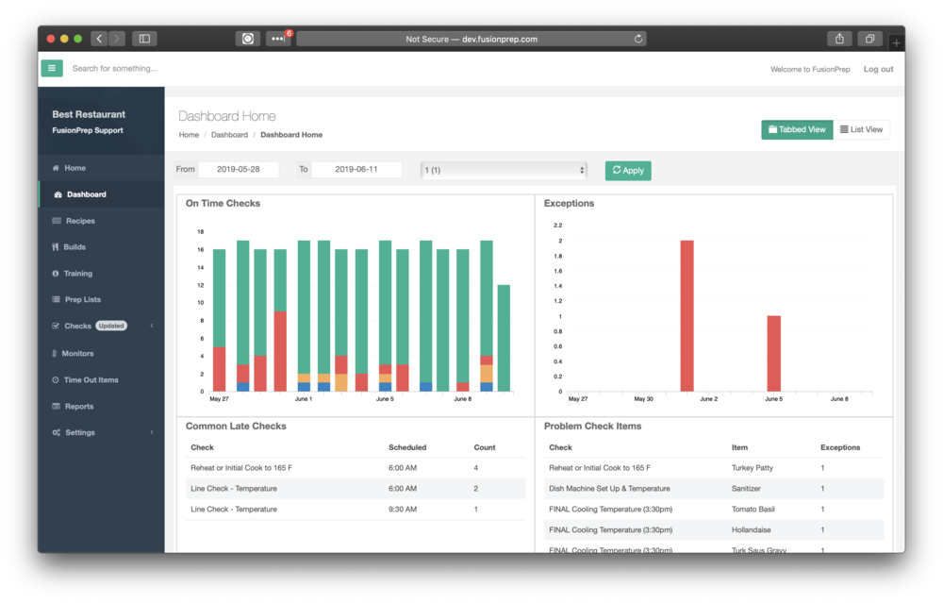Click the Tomato Basil item cell
The height and width of the screenshot is (603, 943).
point(753,510)
